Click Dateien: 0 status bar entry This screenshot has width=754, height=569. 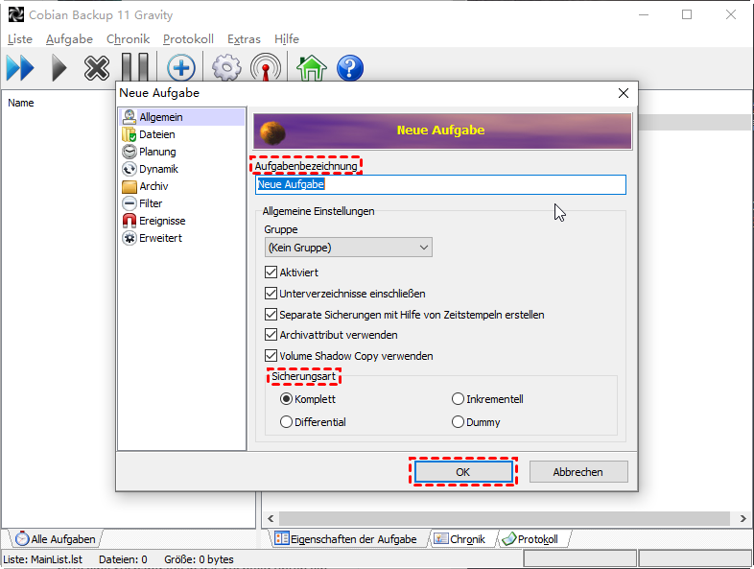pos(123,559)
